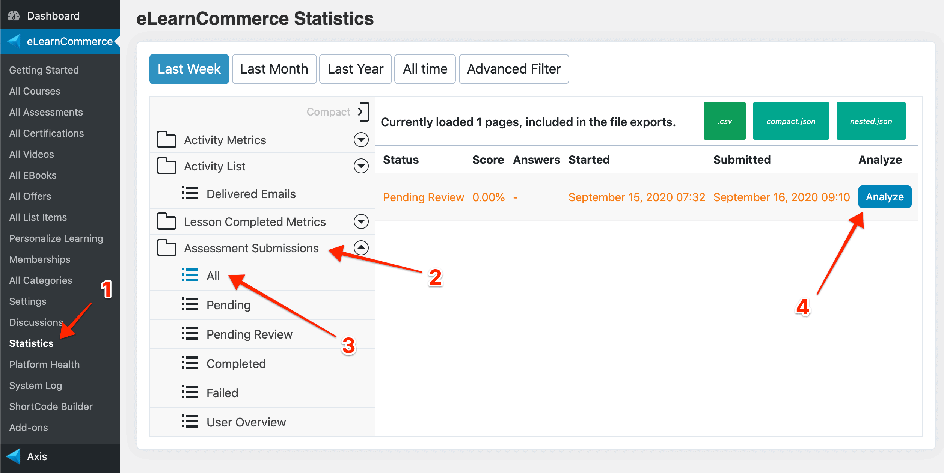The image size is (944, 473).
Task: Open User Overview report
Action: [x=262, y=422]
